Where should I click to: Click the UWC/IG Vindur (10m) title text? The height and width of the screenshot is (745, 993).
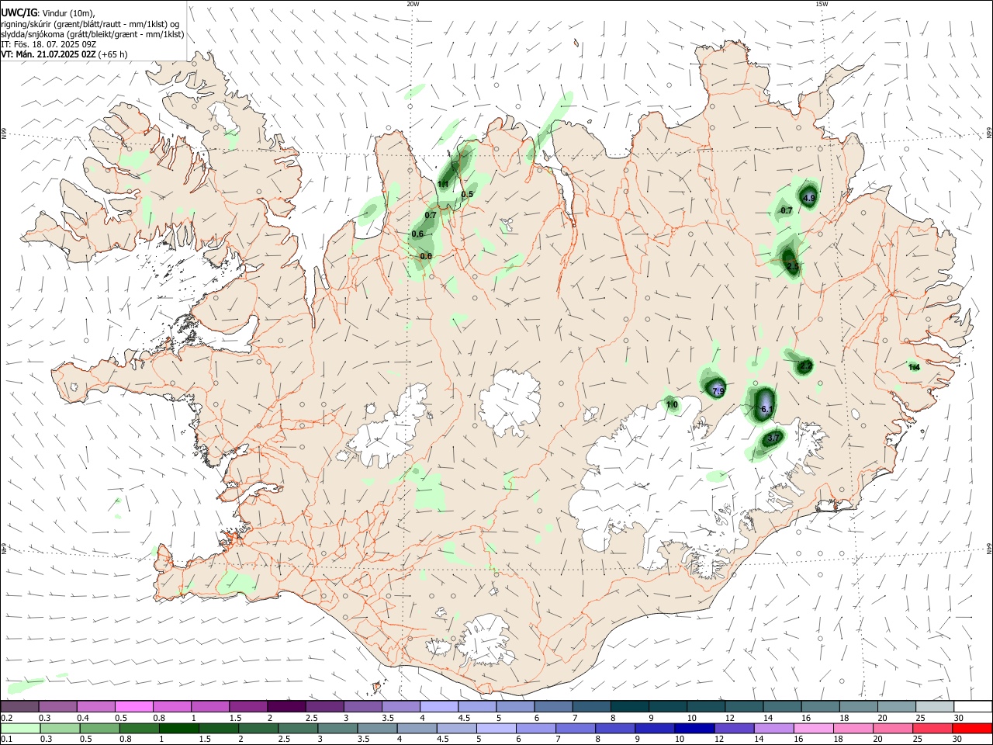[x=48, y=13]
